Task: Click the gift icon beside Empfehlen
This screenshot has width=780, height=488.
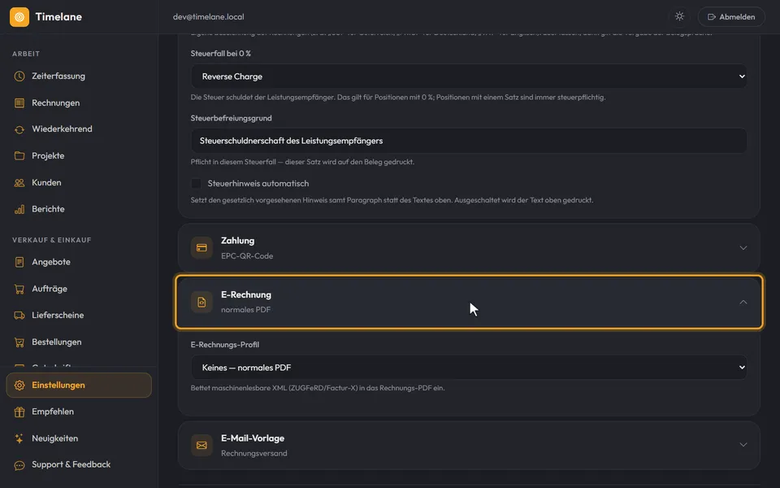Action: pos(19,412)
